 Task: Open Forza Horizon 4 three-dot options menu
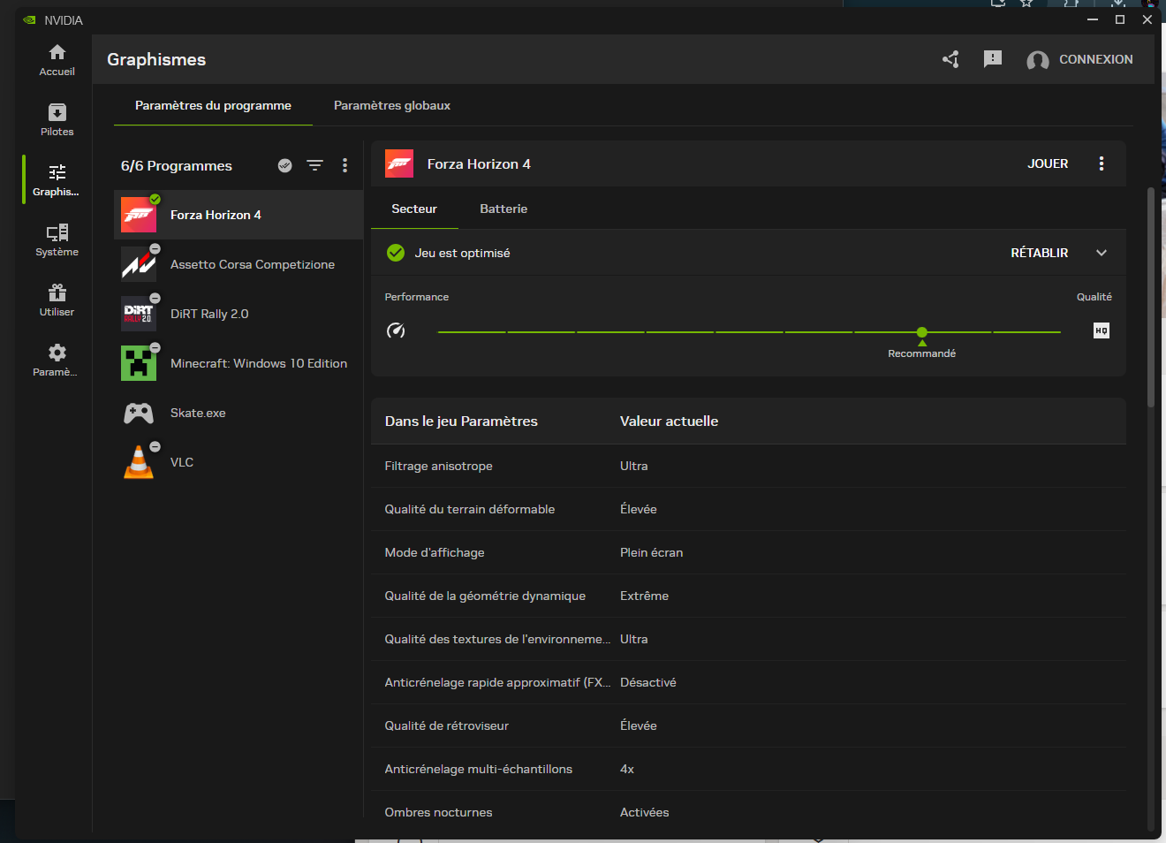coord(1102,163)
